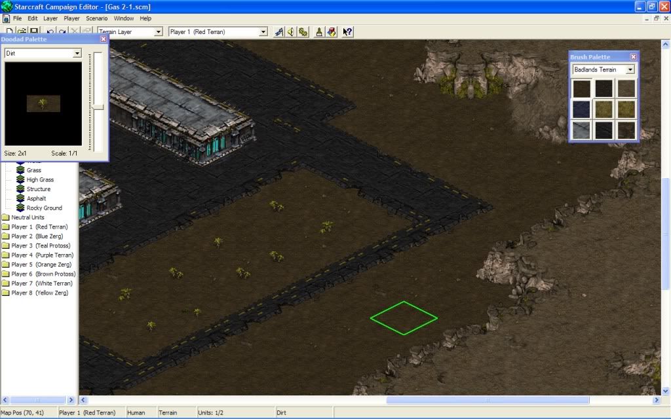
Task: Open the Sounds speaker icon in the toolbar
Action: pyautogui.click(x=291, y=31)
